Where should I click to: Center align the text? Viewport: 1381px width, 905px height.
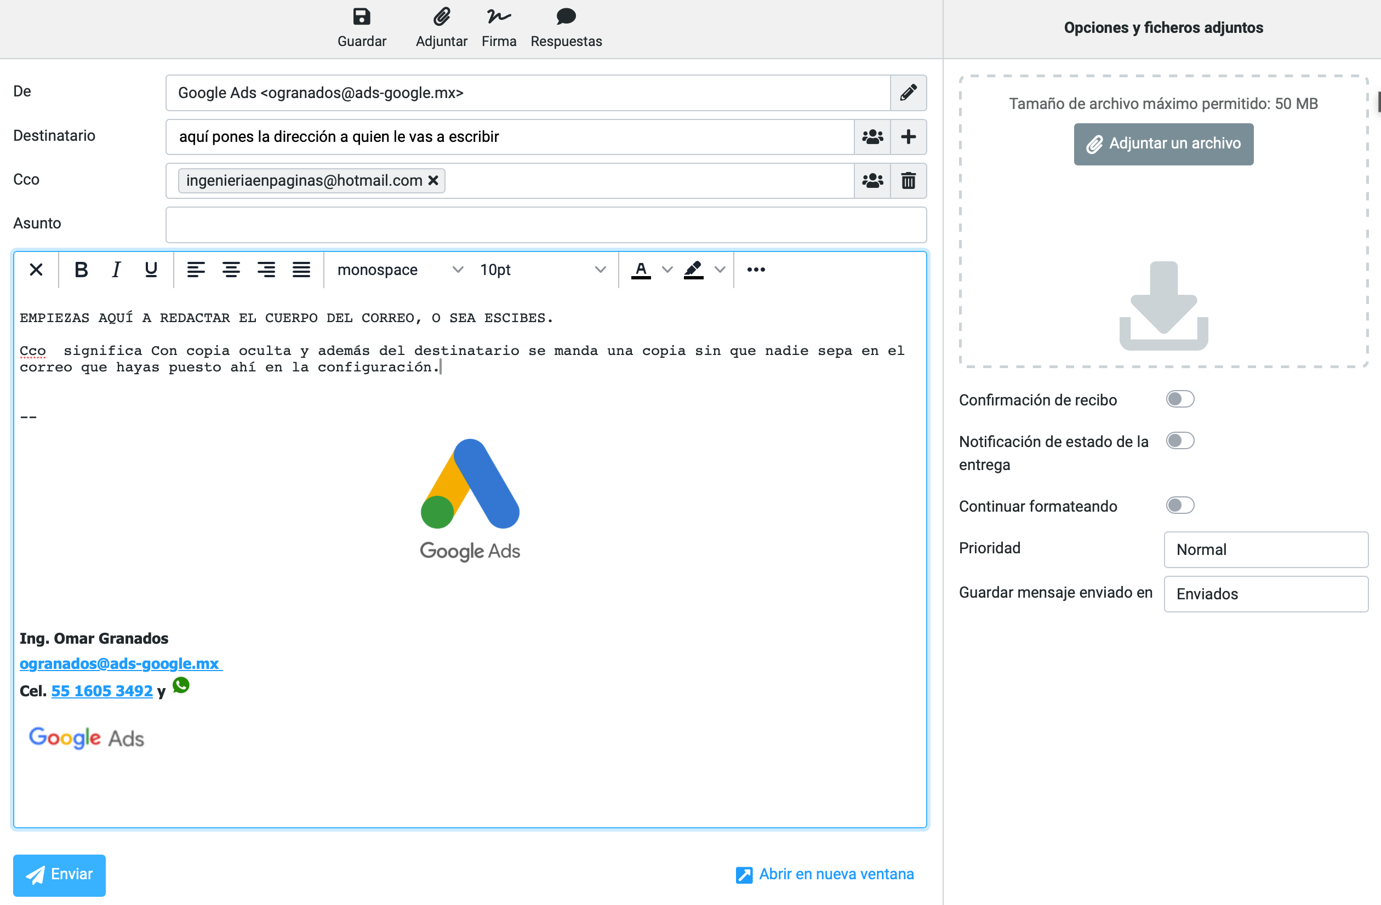pyautogui.click(x=231, y=270)
